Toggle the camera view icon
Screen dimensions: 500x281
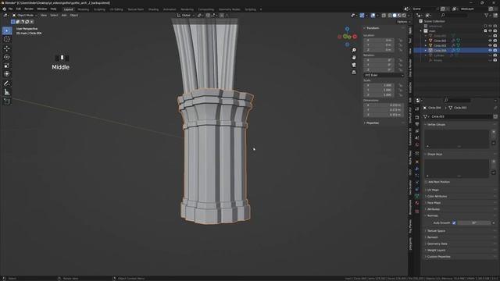click(x=354, y=65)
